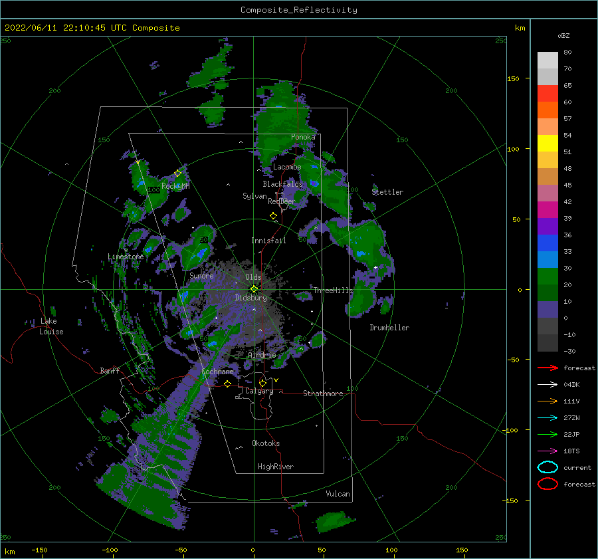The width and height of the screenshot is (598, 559).
Task: Click the Limestone label
Action: coord(126,257)
